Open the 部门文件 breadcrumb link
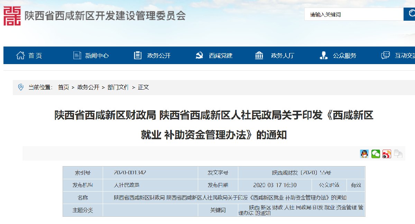The width and height of the screenshot is (415, 224). tap(118, 88)
